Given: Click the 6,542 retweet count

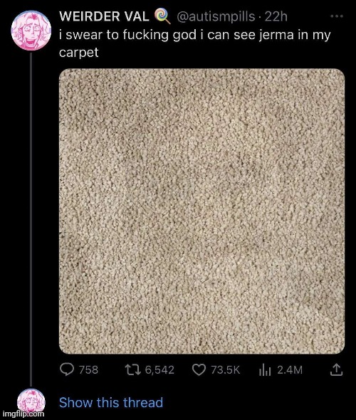Looking at the screenshot, I should 159,370.
